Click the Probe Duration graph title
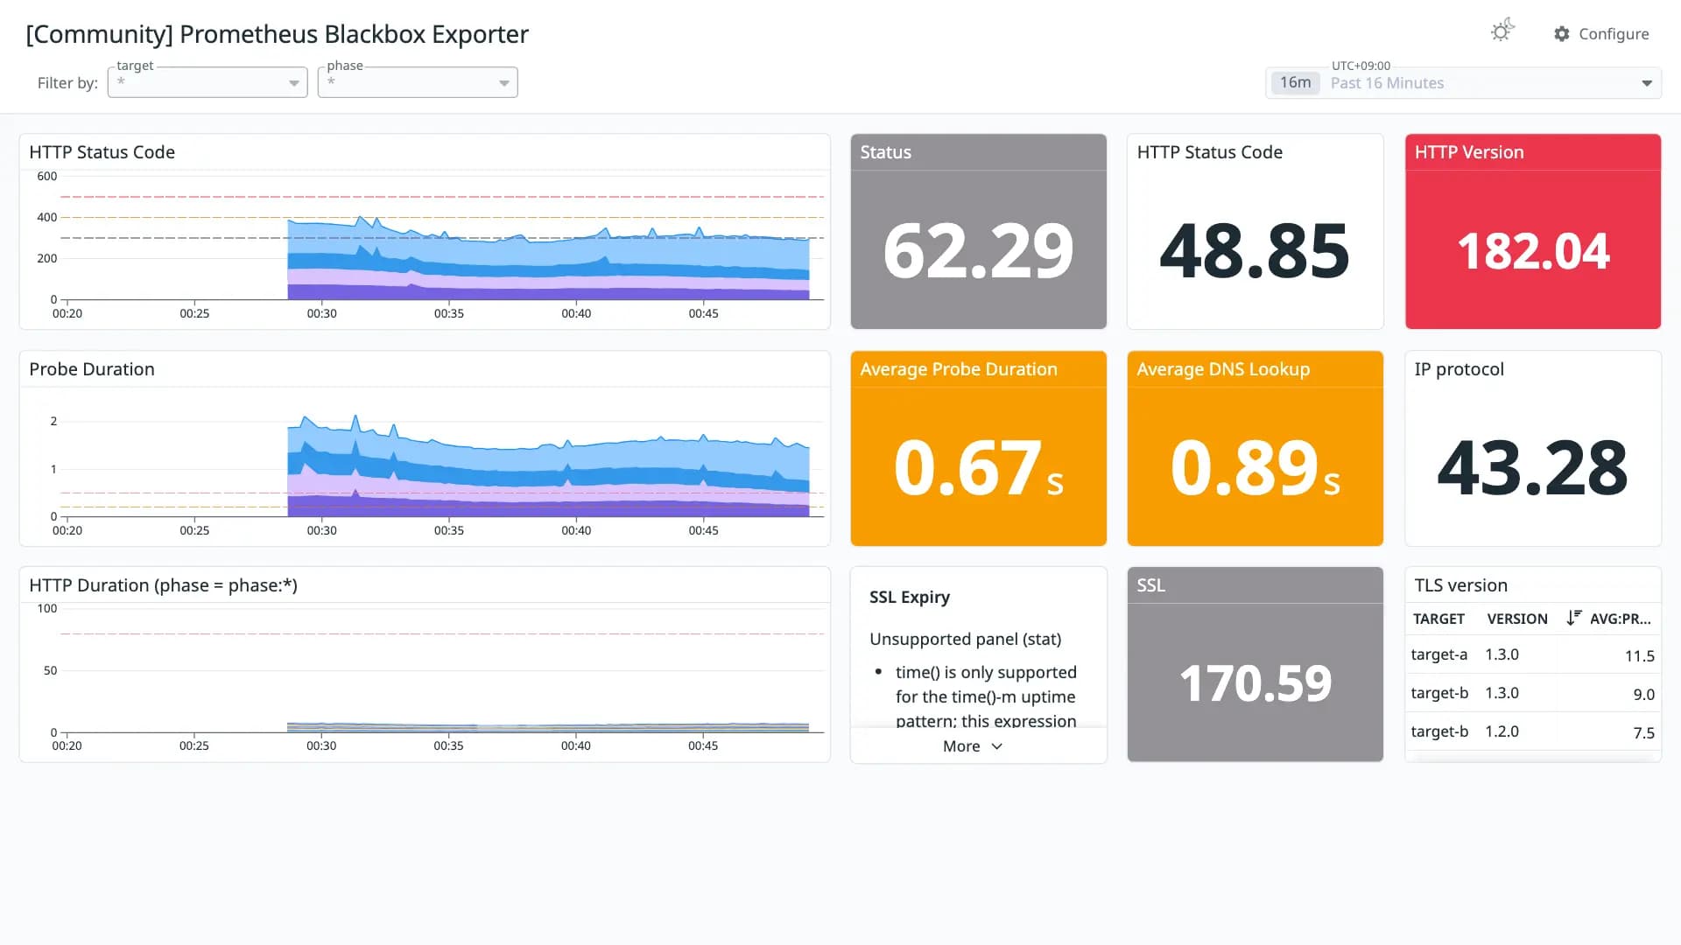 (x=92, y=369)
